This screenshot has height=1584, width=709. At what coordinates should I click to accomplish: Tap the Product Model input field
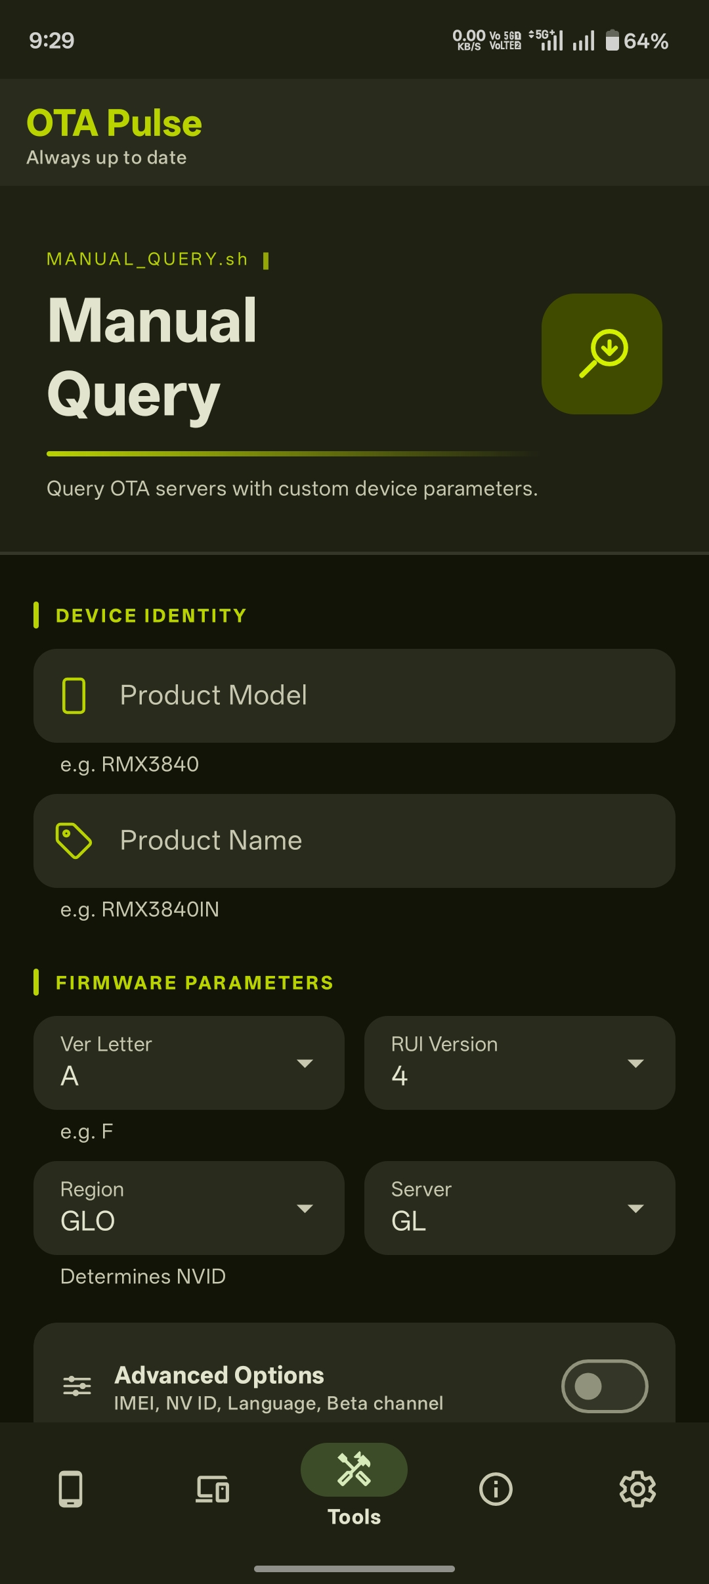tap(354, 695)
